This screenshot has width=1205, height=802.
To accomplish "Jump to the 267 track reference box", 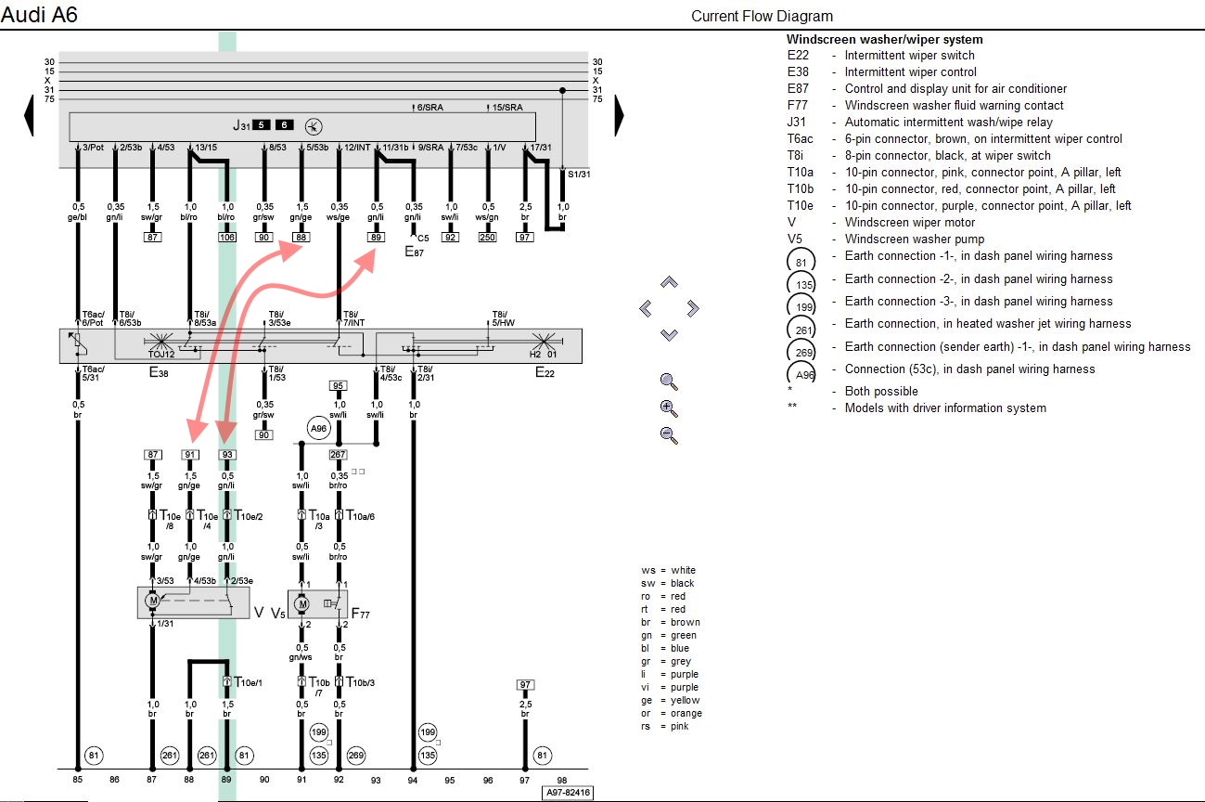I will pyautogui.click(x=339, y=455).
